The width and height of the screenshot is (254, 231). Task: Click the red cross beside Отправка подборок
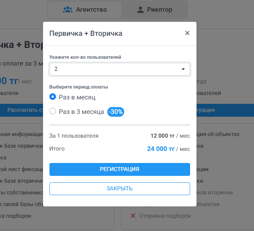point(133,216)
